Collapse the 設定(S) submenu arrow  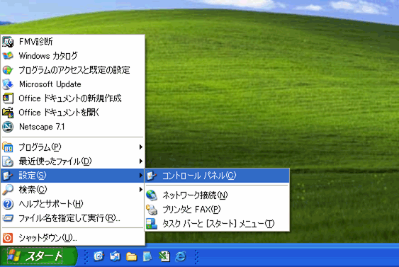coord(141,176)
